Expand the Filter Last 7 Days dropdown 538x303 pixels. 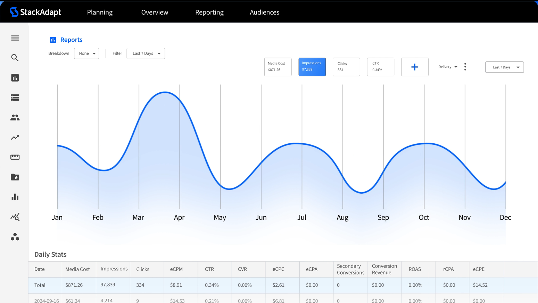(x=146, y=53)
